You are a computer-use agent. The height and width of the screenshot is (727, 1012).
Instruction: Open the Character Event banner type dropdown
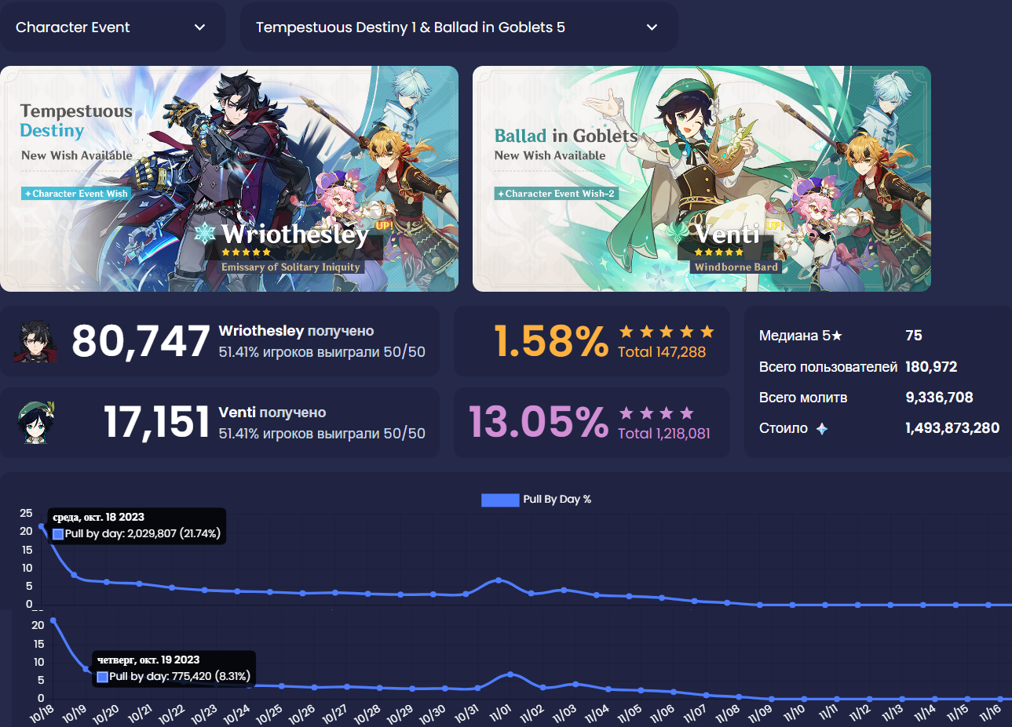tap(113, 27)
